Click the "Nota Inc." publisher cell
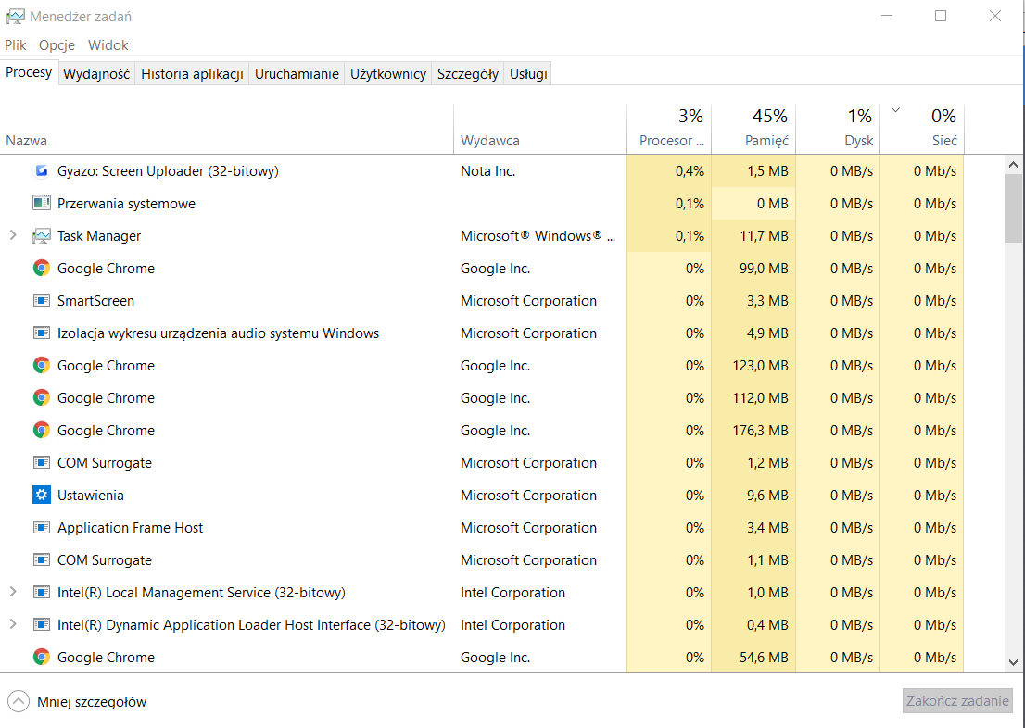The image size is (1025, 728). (488, 171)
